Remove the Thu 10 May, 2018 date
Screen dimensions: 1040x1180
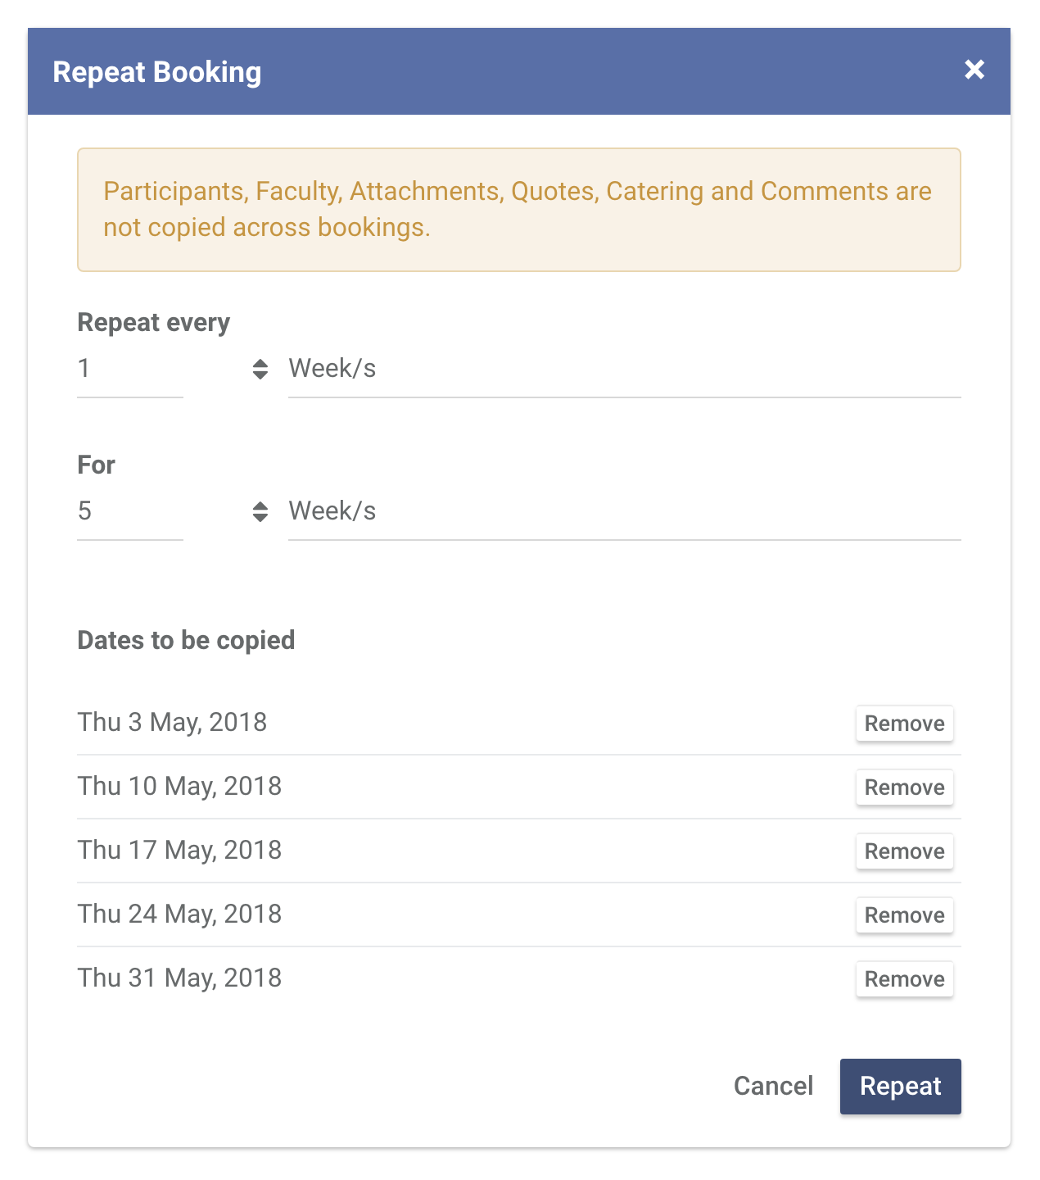pyautogui.click(x=904, y=787)
